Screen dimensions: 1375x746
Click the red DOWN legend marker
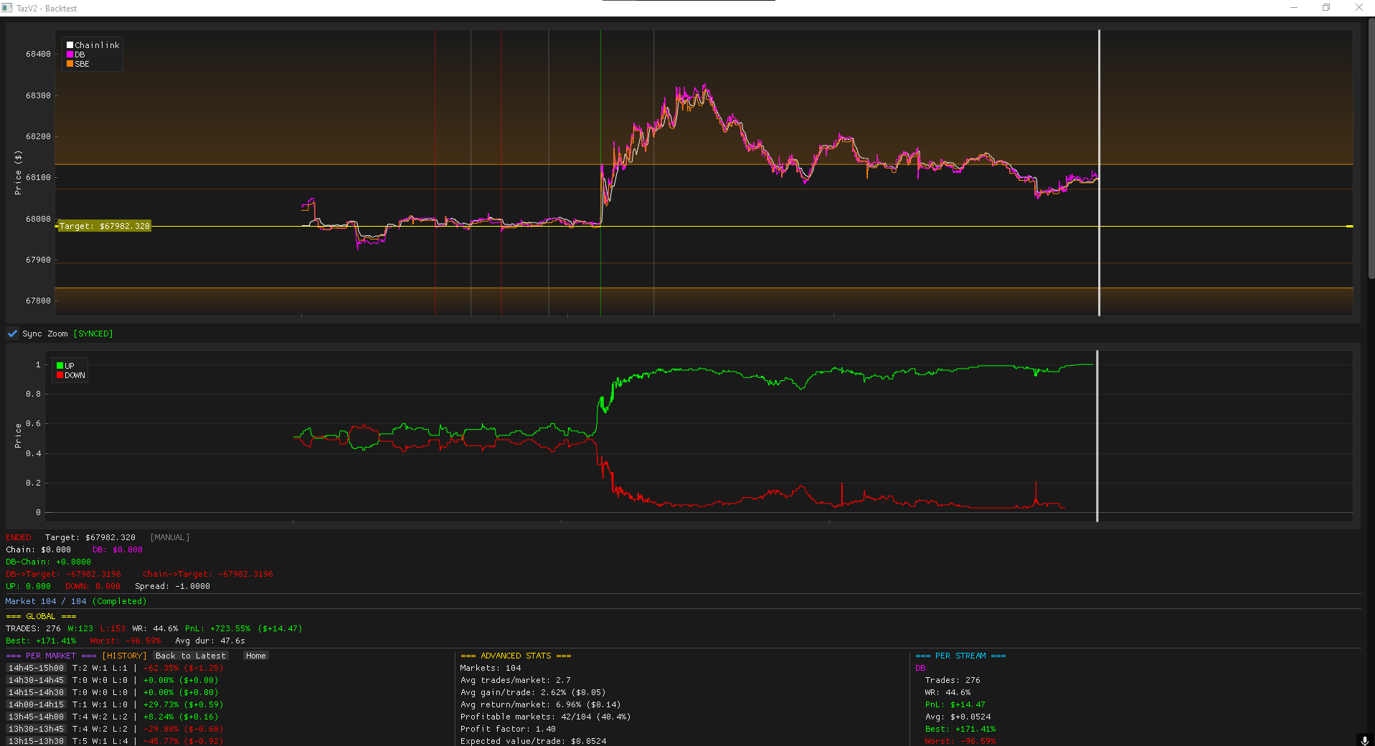pos(59,375)
